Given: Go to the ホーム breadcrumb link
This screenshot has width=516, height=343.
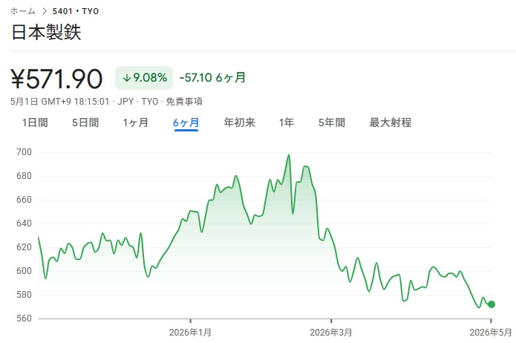Looking at the screenshot, I should tap(23, 11).
